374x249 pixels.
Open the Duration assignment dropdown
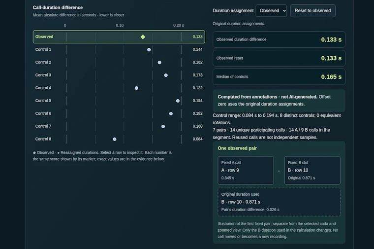click(271, 11)
